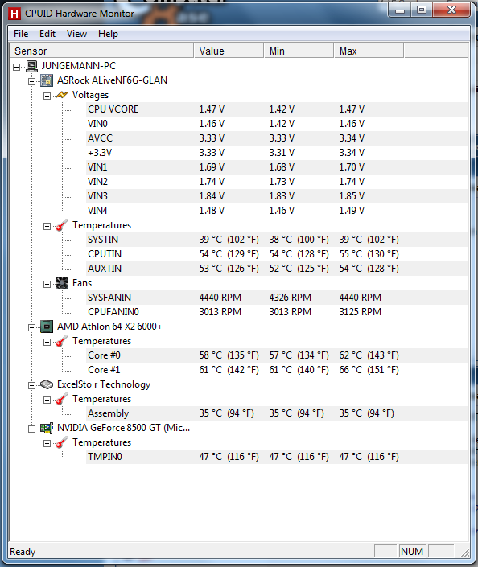The width and height of the screenshot is (478, 567).
Task: Click the Sensor column header
Action: coord(101,51)
